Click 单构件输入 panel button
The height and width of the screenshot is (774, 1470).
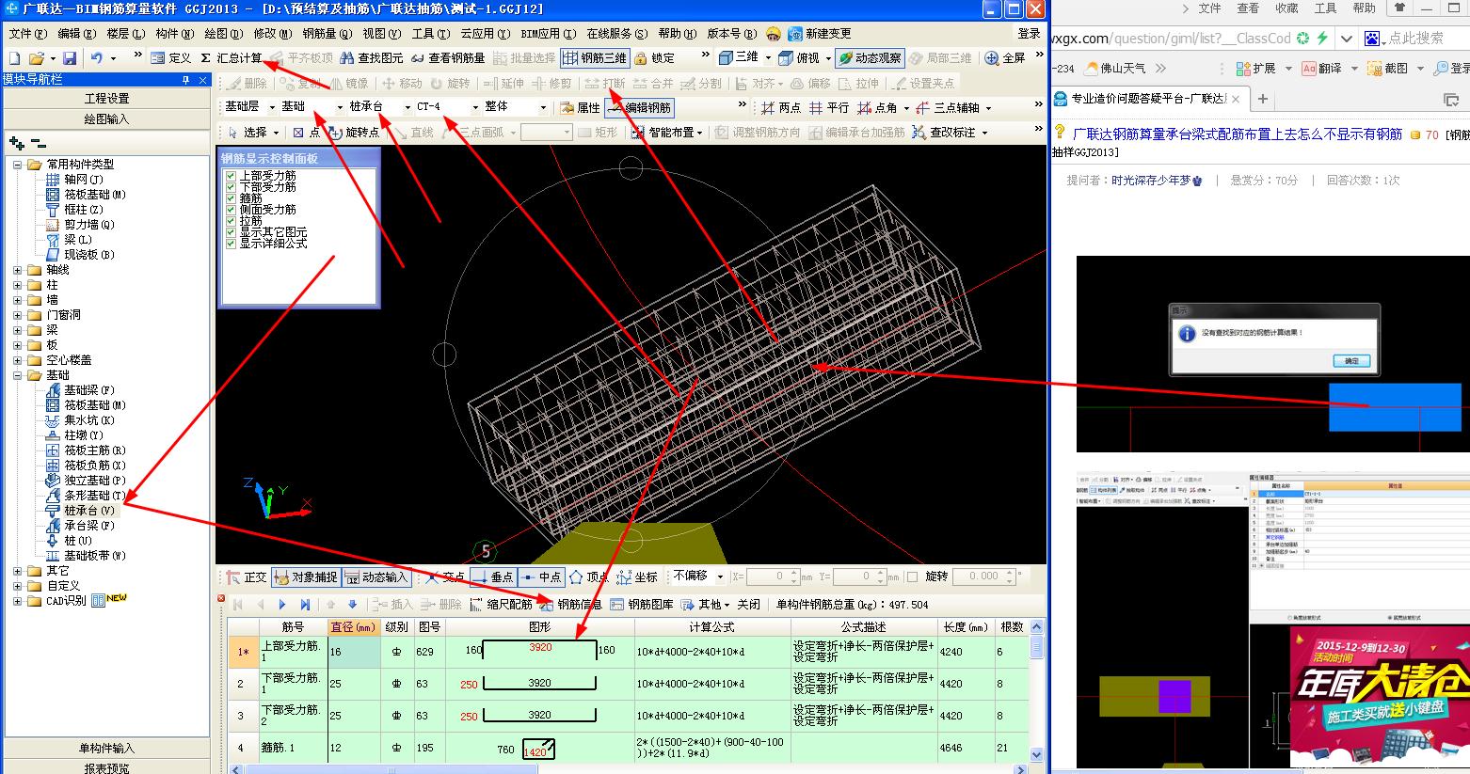click(x=107, y=749)
